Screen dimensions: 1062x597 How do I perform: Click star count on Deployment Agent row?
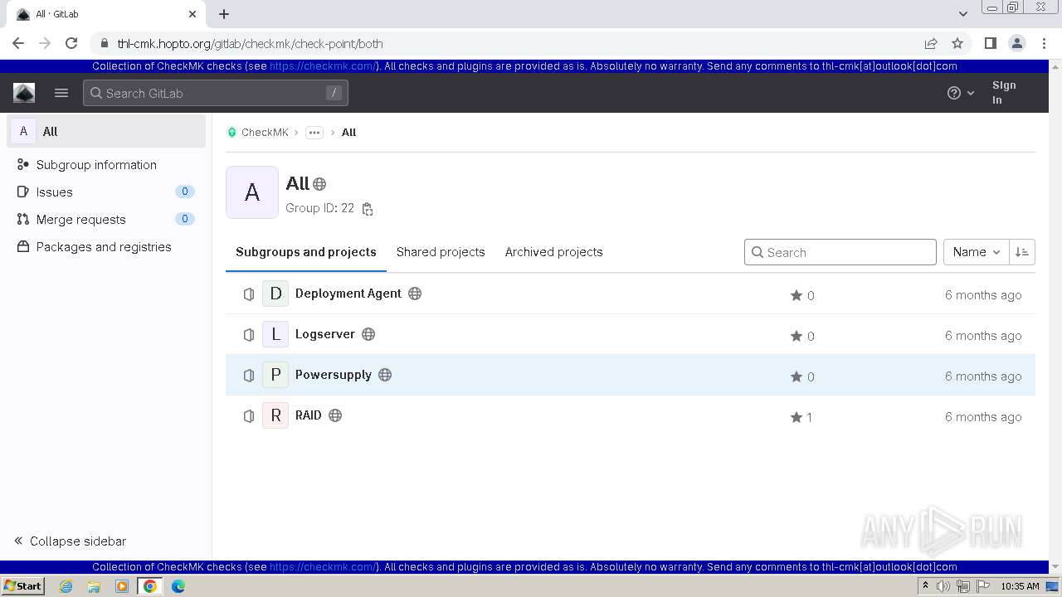[802, 295]
